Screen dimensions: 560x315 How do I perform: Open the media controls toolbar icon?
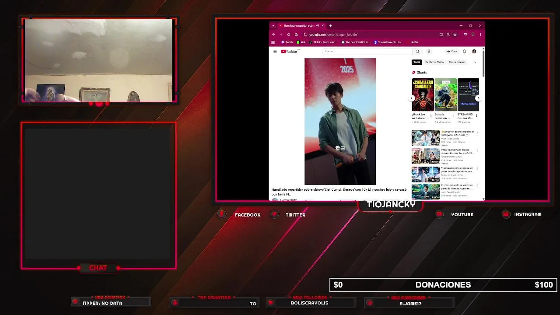pyautogui.click(x=465, y=35)
